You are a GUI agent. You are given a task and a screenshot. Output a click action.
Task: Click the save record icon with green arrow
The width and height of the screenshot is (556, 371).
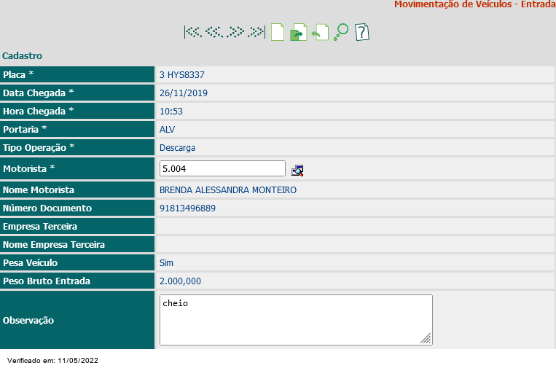point(298,32)
